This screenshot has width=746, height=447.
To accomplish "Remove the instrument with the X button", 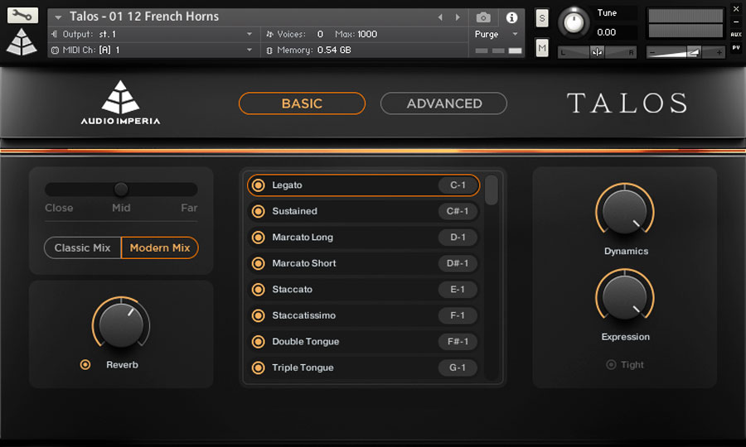I will [x=735, y=9].
